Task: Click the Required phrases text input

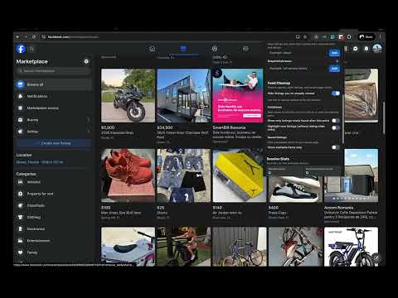Action: pos(298,69)
